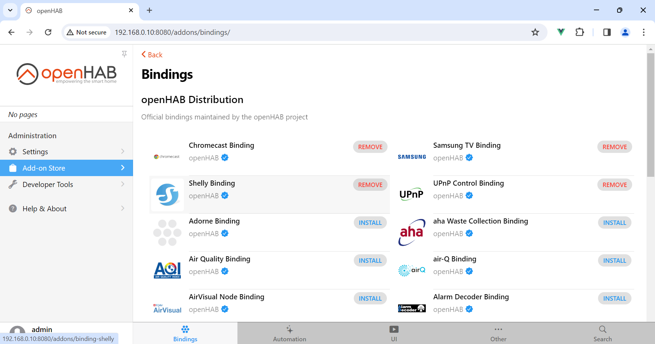Switch to the Search bottom tab

pos(603,333)
